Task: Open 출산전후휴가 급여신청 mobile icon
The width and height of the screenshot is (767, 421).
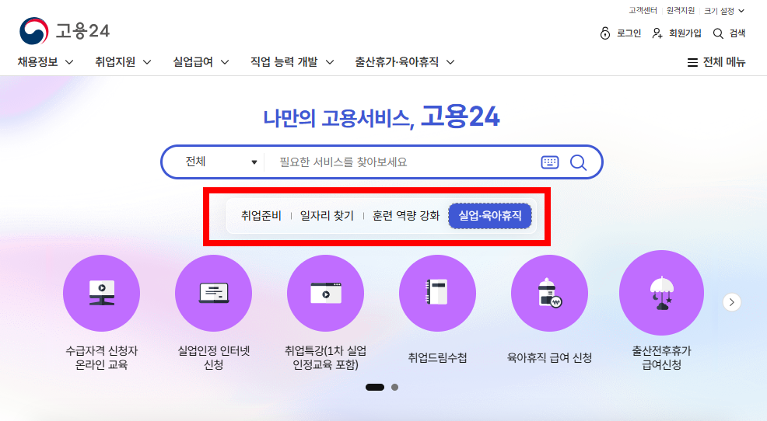Action: [661, 293]
